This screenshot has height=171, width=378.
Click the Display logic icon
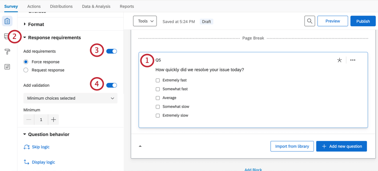(x=27, y=162)
